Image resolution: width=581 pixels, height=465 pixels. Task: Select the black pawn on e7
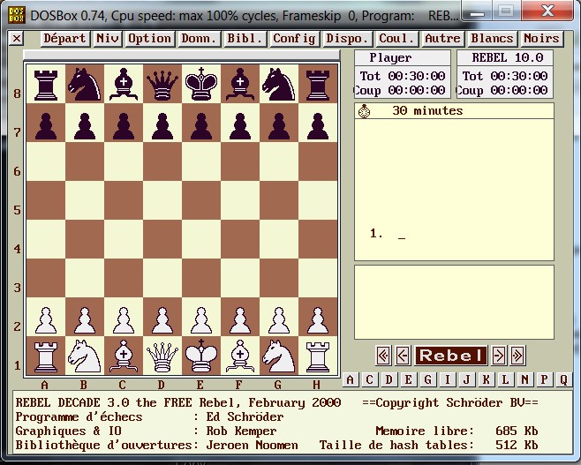click(x=201, y=124)
